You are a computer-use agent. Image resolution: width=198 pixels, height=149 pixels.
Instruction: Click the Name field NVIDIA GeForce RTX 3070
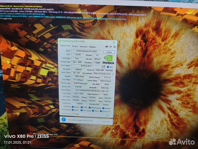[x=86, y=51]
